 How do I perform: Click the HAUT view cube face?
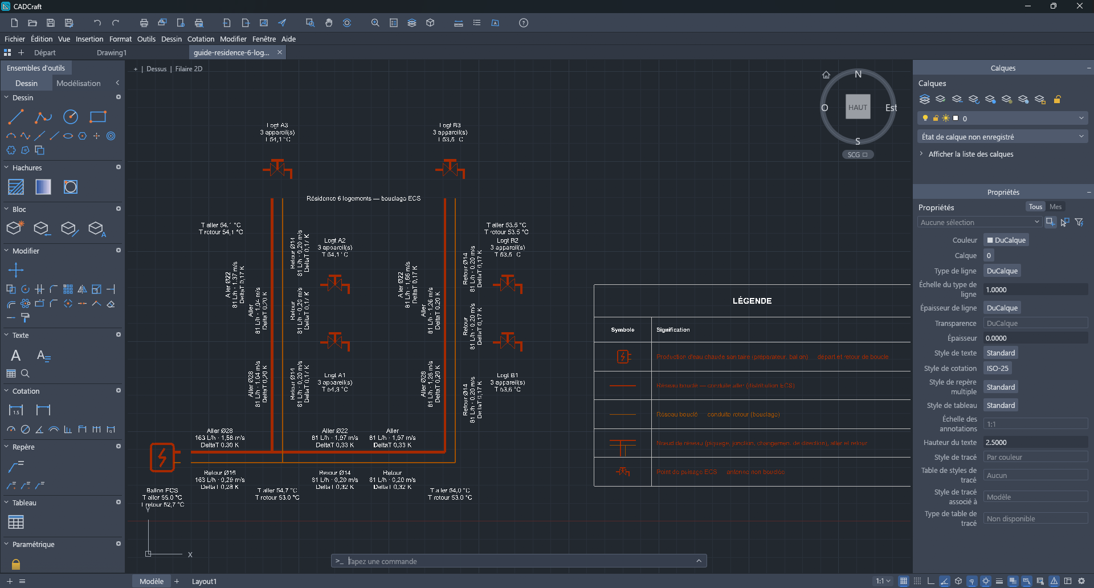pos(858,107)
